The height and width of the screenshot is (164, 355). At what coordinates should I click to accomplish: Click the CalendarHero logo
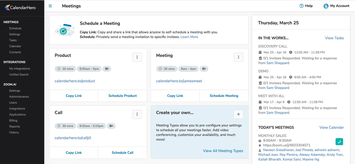(20, 7)
